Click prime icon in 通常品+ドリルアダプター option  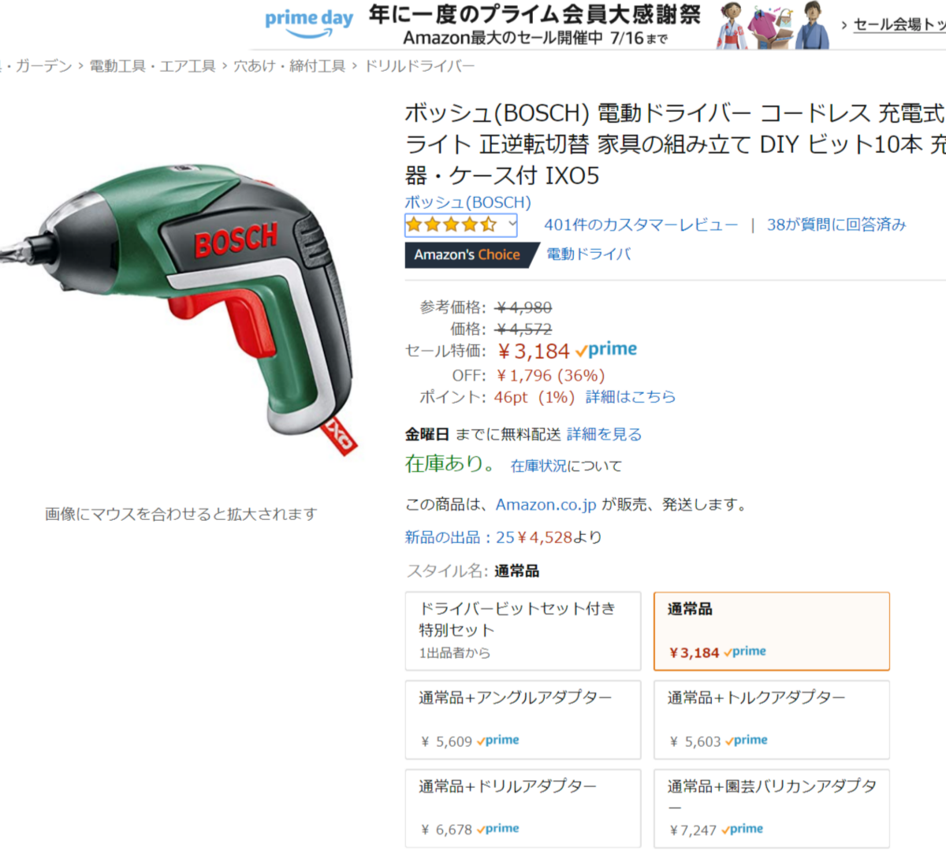498,828
